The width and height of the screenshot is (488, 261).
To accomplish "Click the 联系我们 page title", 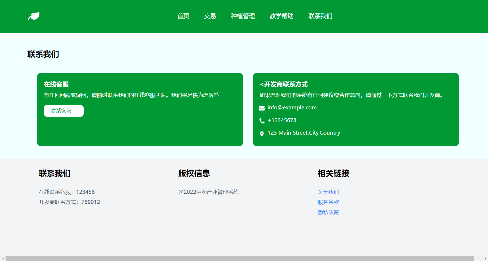I will click(43, 54).
